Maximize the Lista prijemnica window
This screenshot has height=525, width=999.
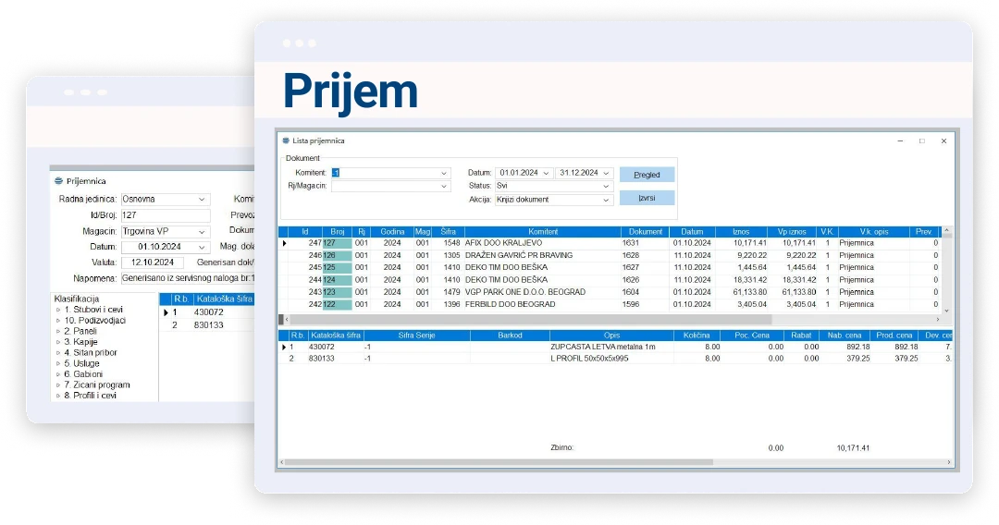921,140
